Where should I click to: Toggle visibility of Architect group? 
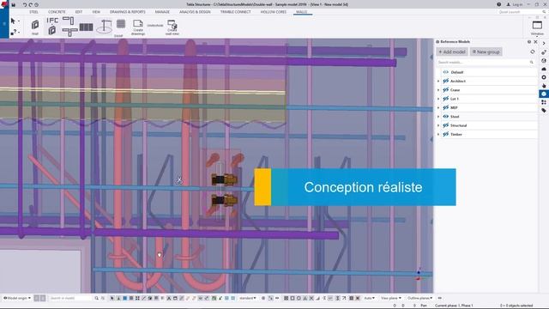pyautogui.click(x=446, y=81)
